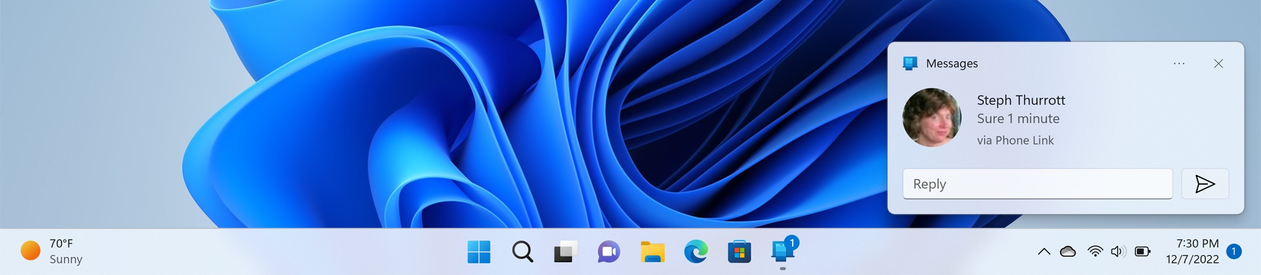Image resolution: width=1261 pixels, height=275 pixels.
Task: Open taskbar Search
Action: (522, 252)
